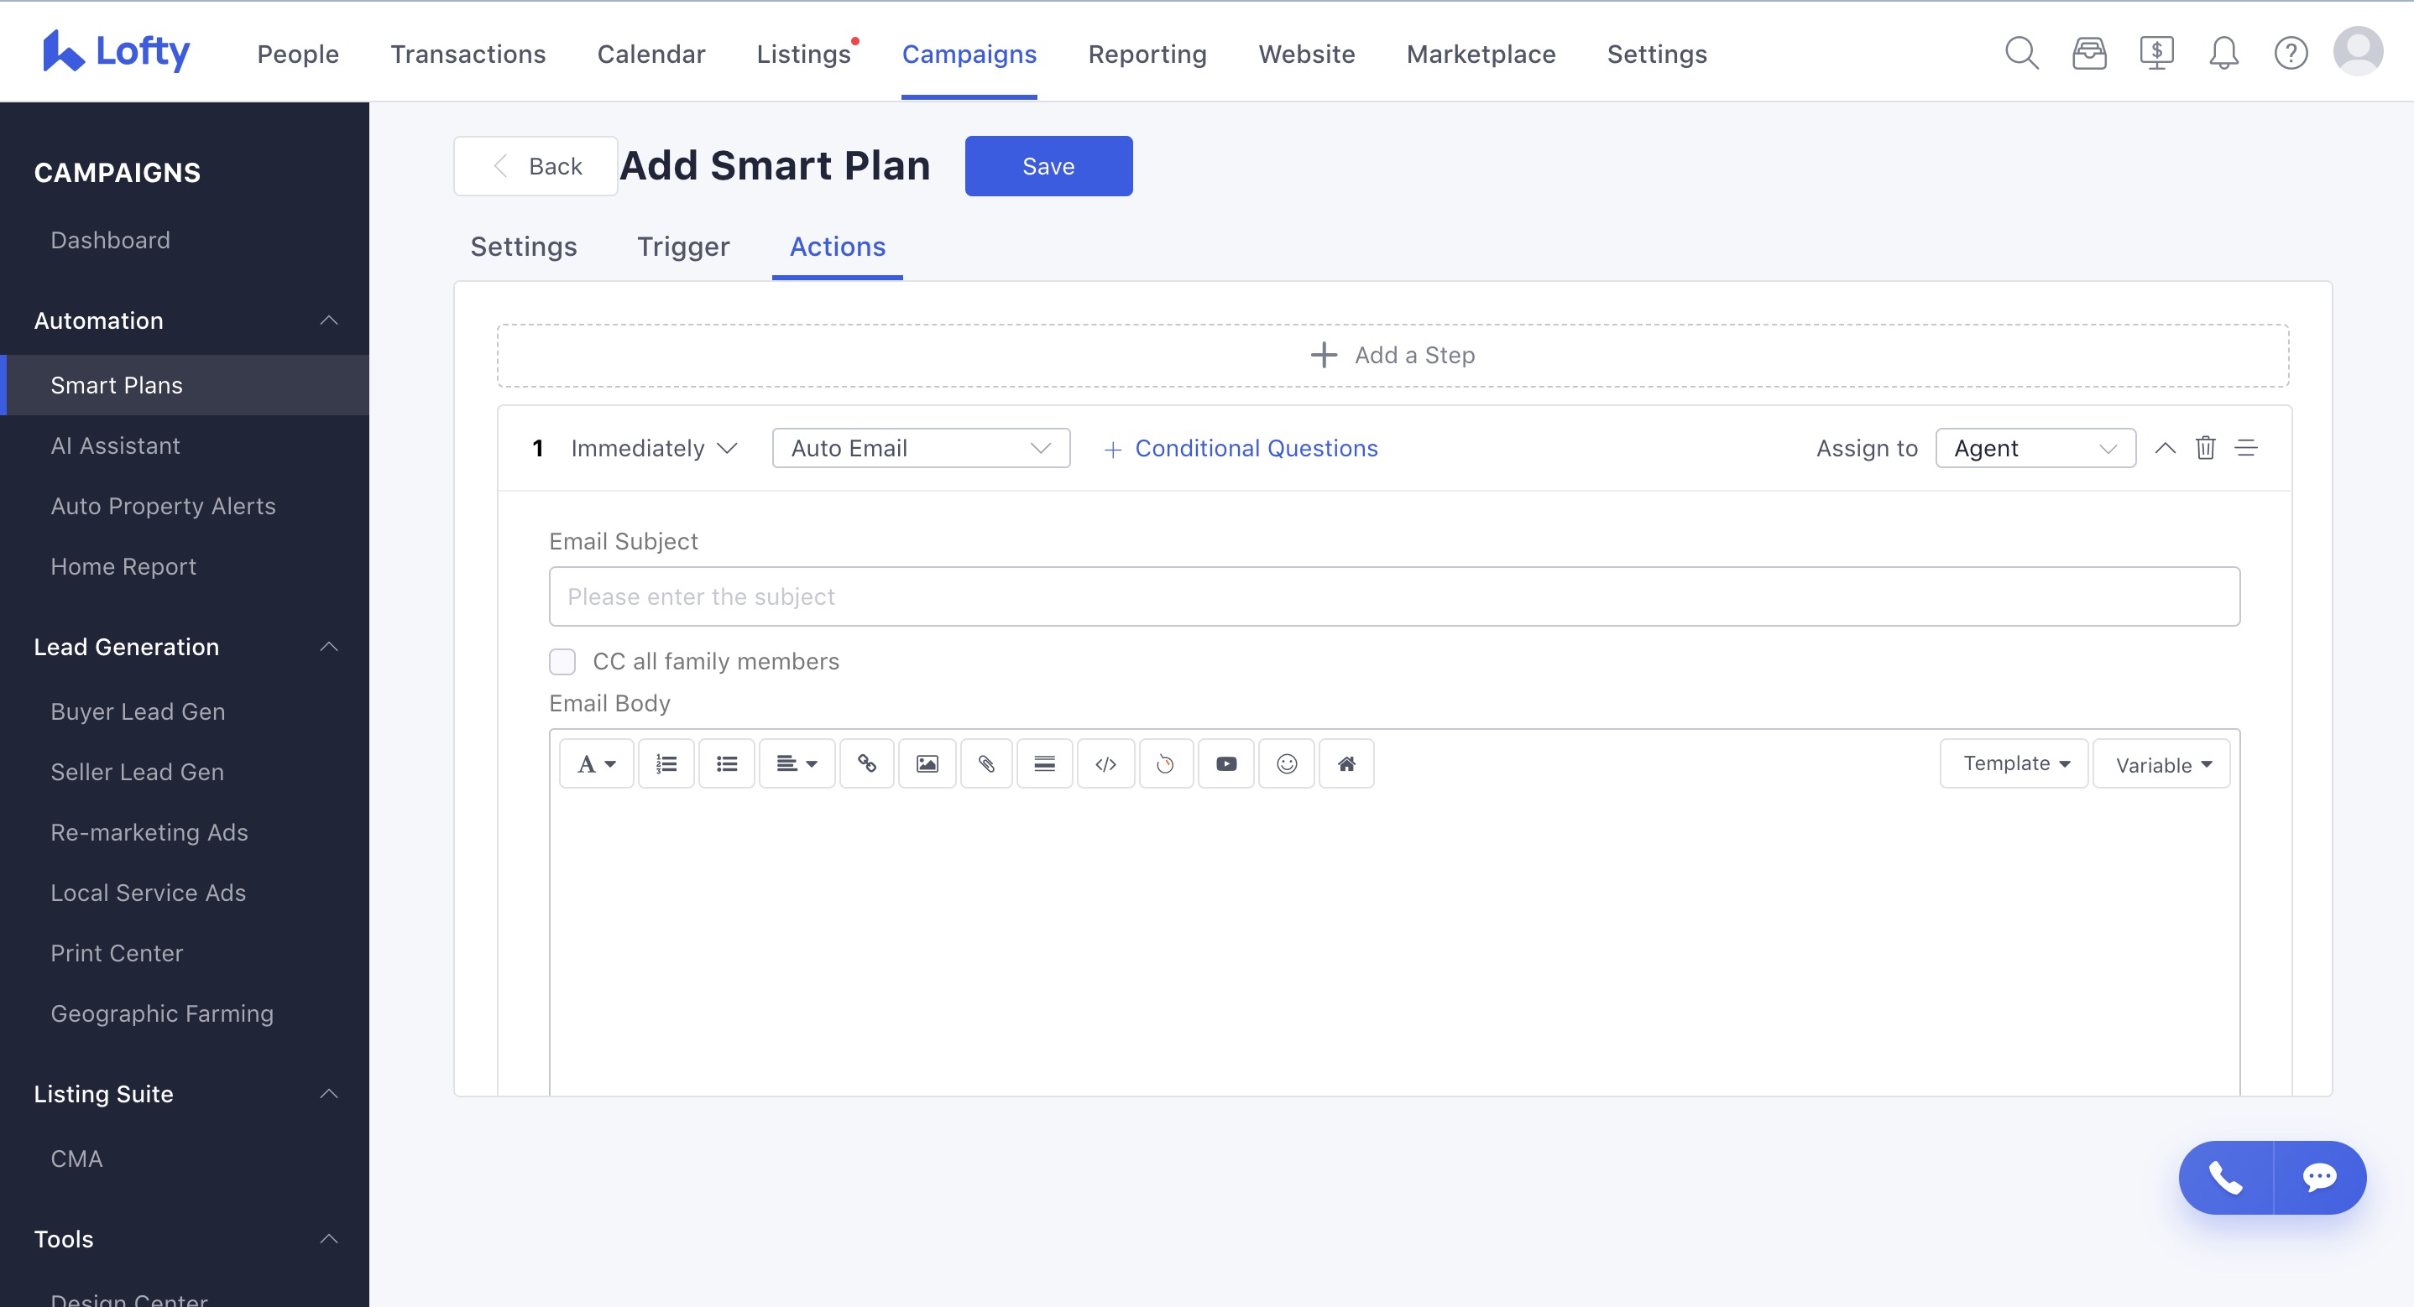Open the help question mark icon
This screenshot has height=1307, width=2414.
2291,53
